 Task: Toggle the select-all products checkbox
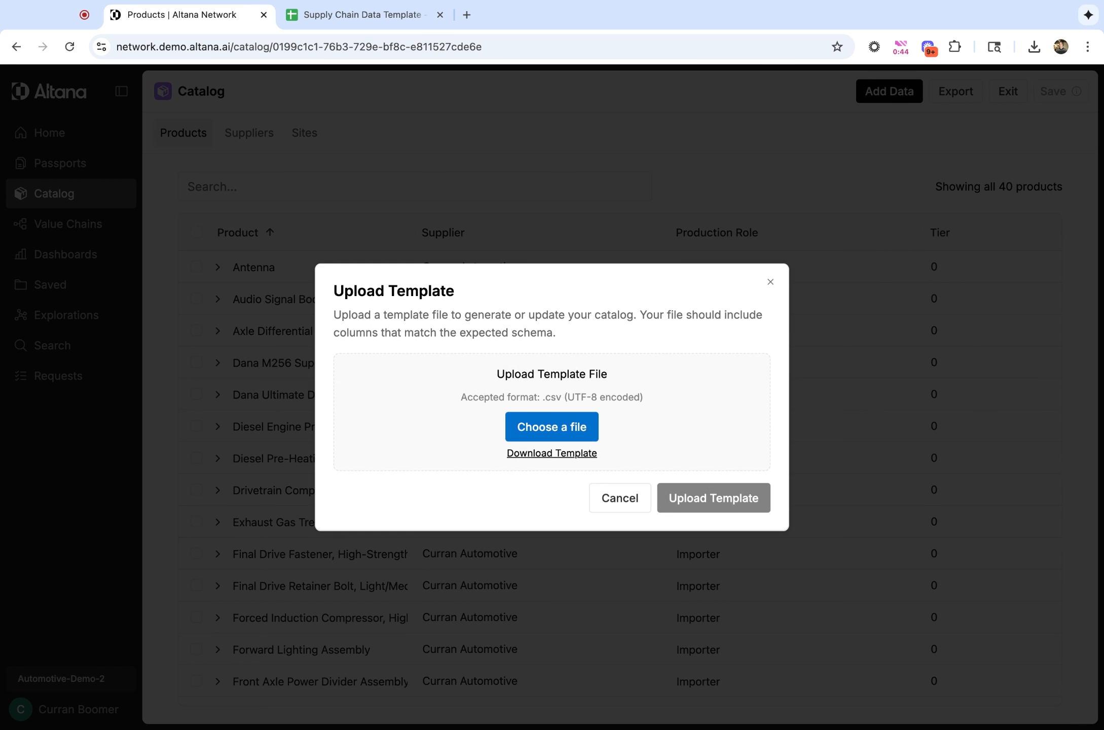pos(196,232)
